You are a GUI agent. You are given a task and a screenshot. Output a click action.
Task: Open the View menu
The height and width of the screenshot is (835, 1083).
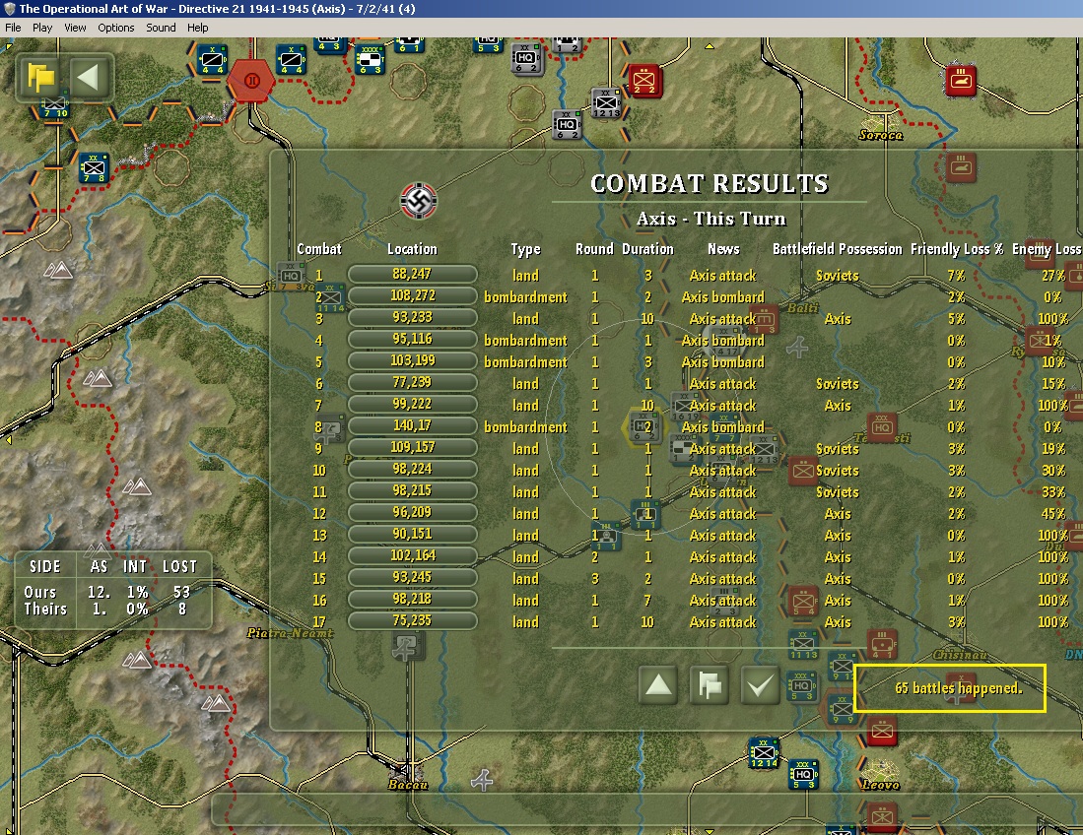(75, 28)
